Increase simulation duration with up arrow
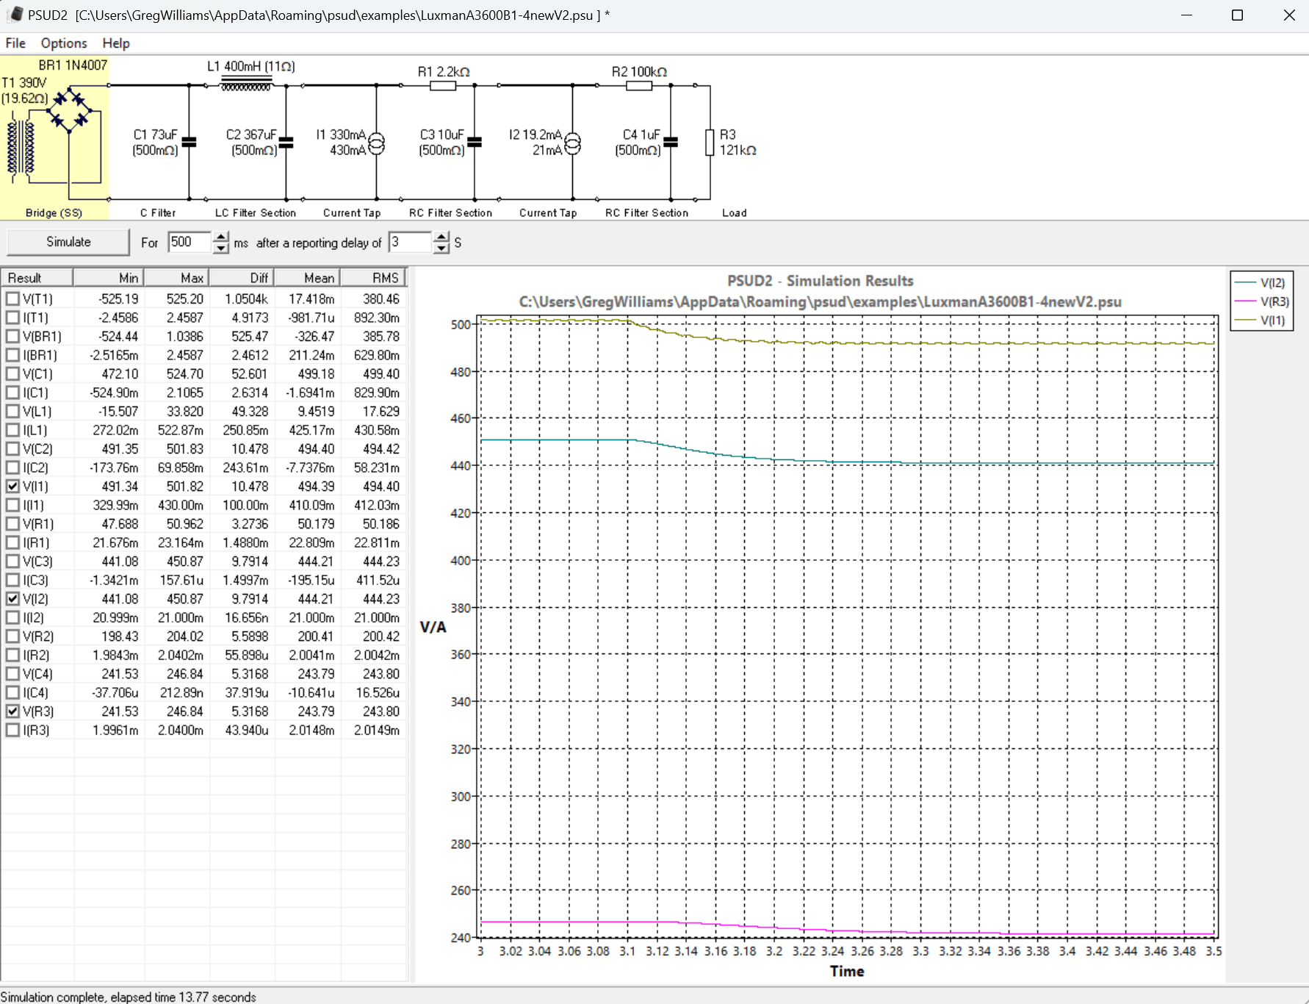1309x1004 pixels. point(220,237)
